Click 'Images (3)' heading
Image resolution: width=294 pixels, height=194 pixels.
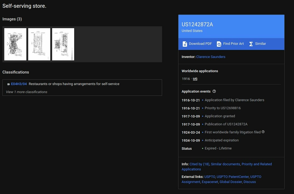coord(12,19)
